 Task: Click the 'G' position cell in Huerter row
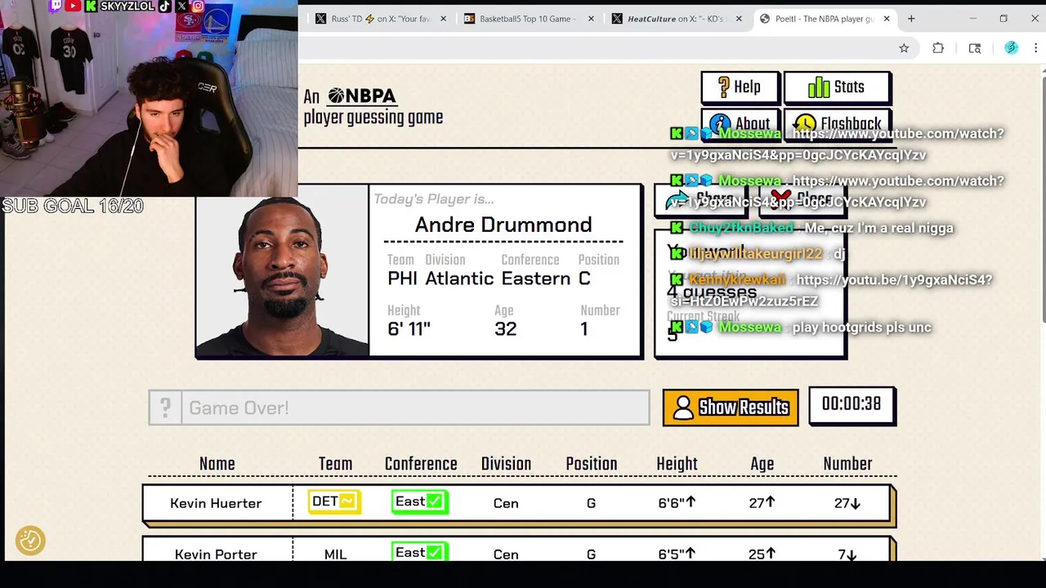click(591, 503)
